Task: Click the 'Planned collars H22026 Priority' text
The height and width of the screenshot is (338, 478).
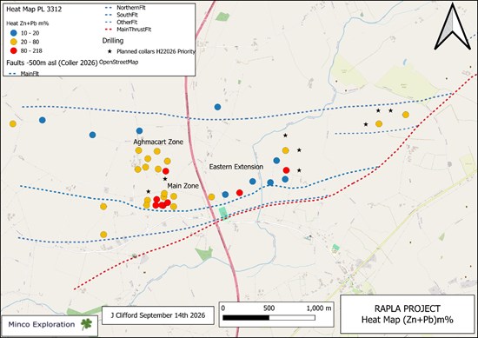Action: pyautogui.click(x=156, y=51)
